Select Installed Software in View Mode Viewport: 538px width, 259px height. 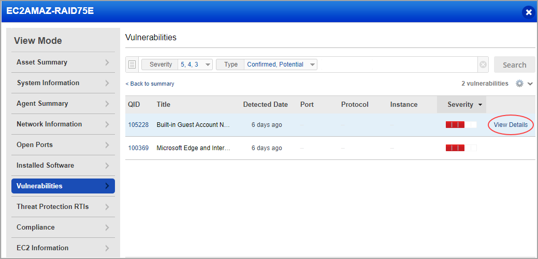(63, 166)
